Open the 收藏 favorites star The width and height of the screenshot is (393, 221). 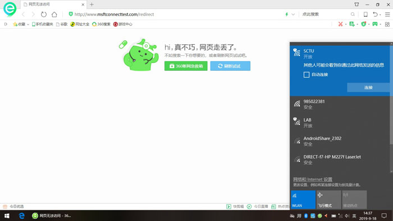click(x=19, y=24)
